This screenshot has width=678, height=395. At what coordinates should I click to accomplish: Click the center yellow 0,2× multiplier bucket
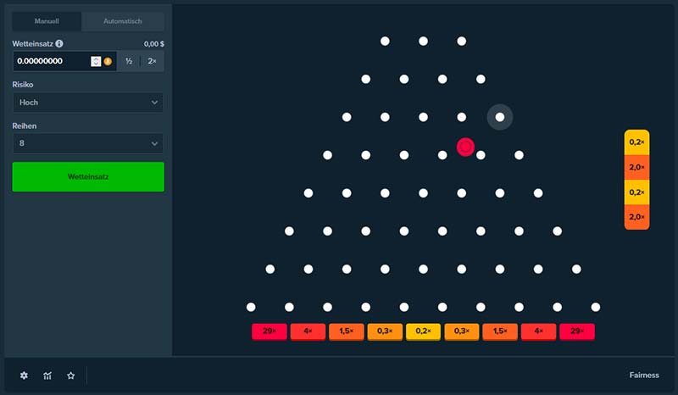[423, 331]
